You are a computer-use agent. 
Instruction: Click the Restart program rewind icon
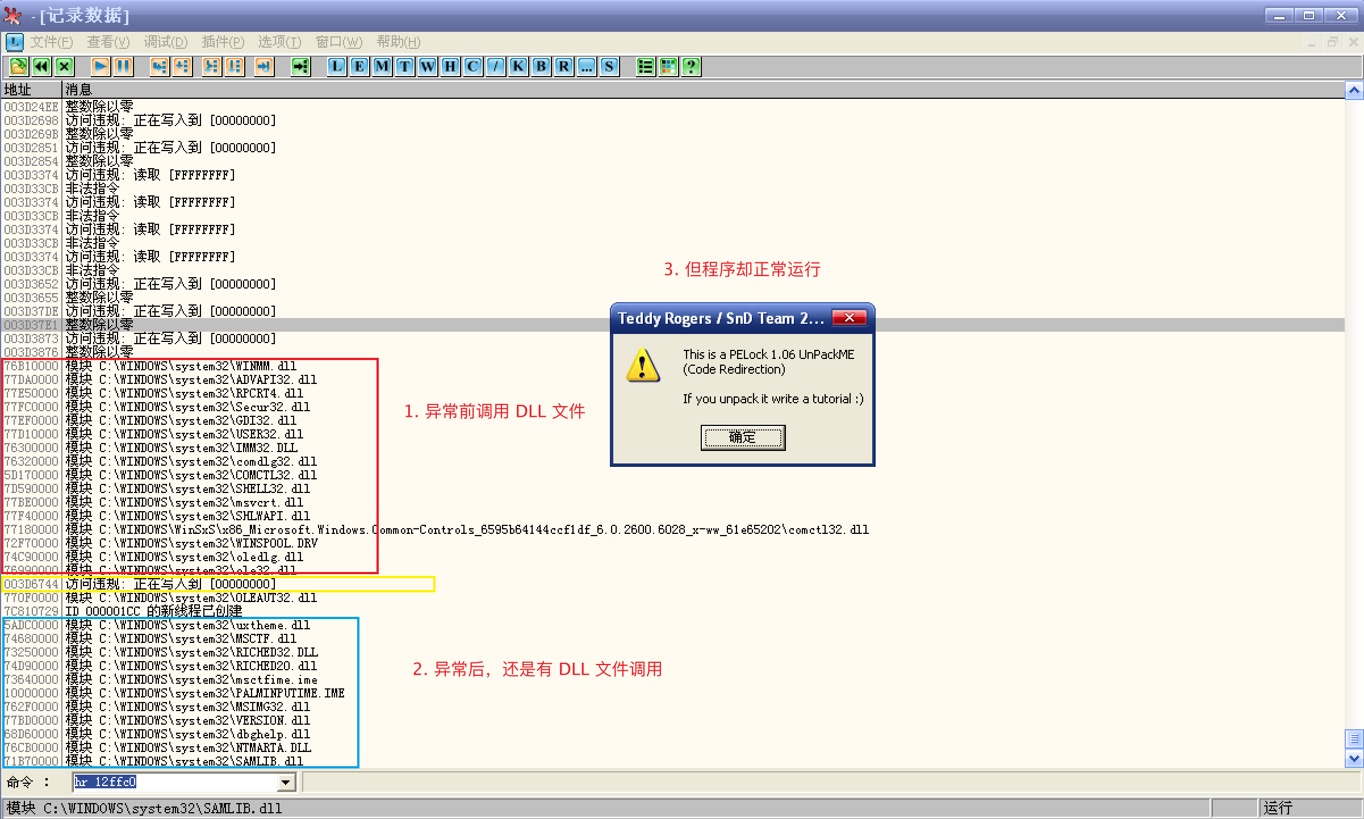click(41, 66)
